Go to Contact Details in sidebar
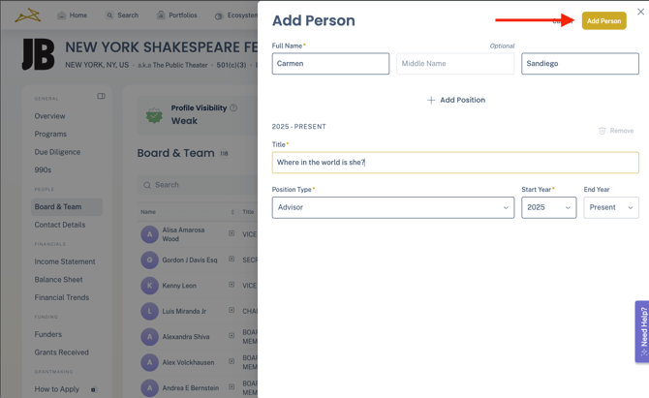 click(x=60, y=225)
